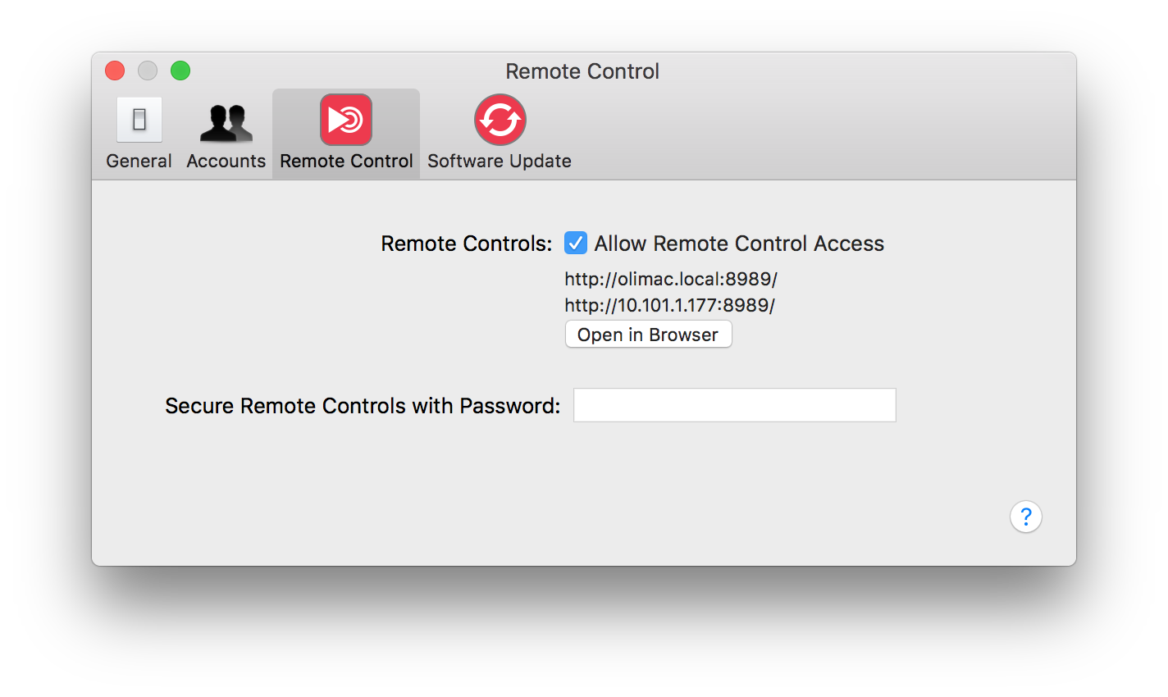1168x697 pixels.
Task: Open General preferences via the switch icon
Action: coord(139,120)
